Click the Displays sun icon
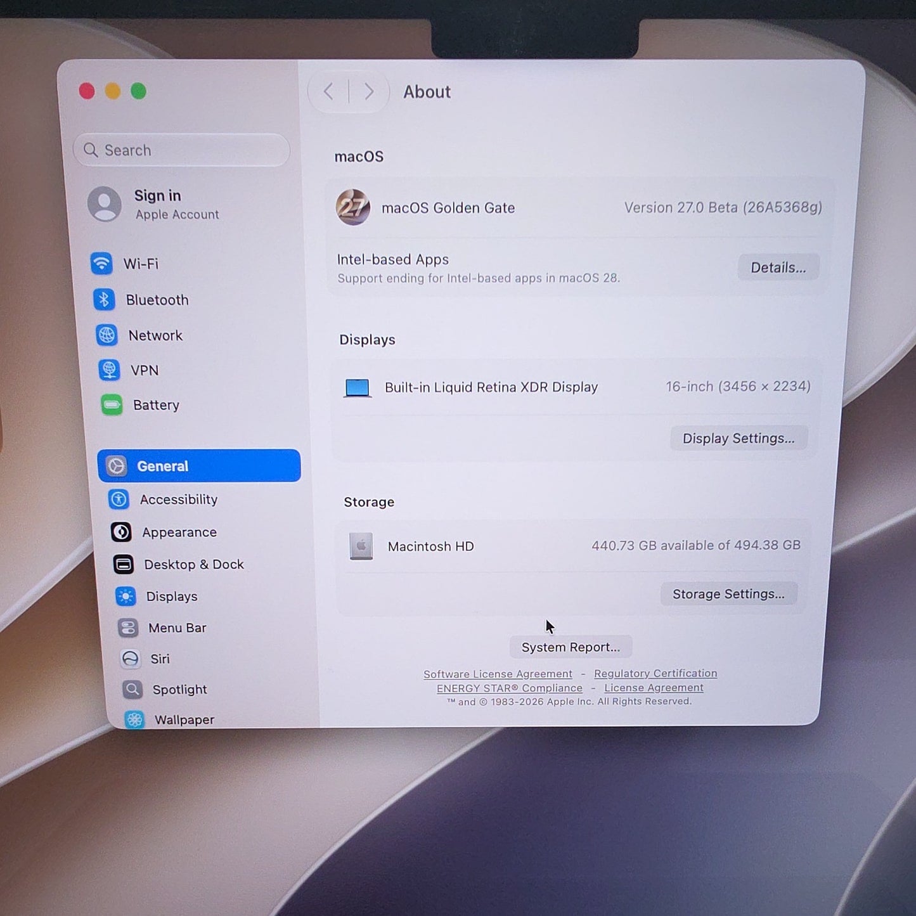The height and width of the screenshot is (916, 916). tap(126, 596)
